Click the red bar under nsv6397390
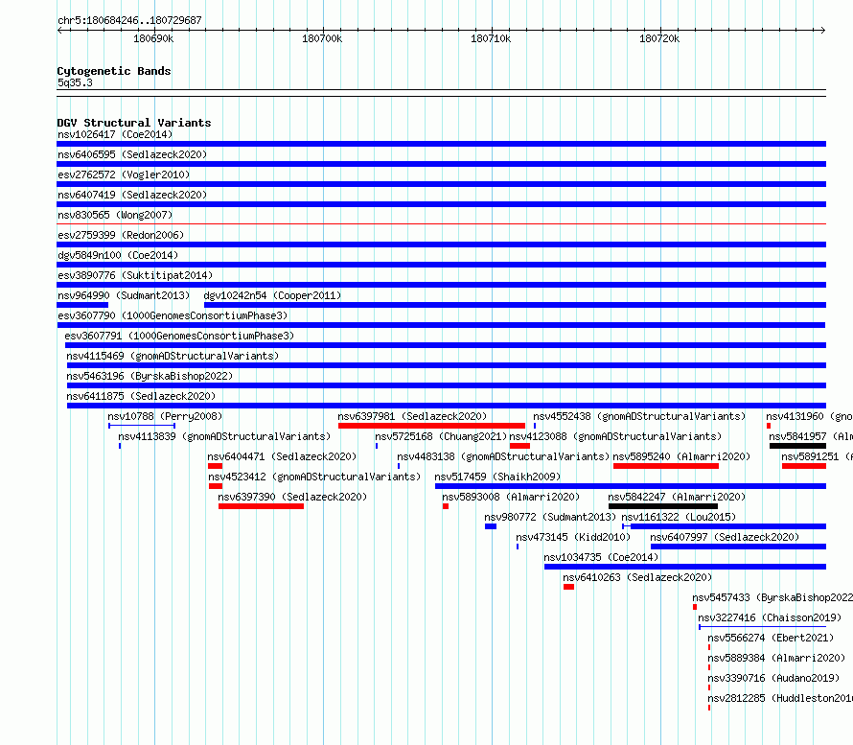 [x=261, y=506]
